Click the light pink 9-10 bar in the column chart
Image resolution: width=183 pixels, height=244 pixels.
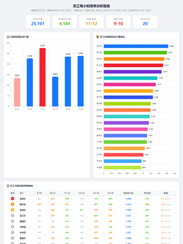click(x=17, y=92)
